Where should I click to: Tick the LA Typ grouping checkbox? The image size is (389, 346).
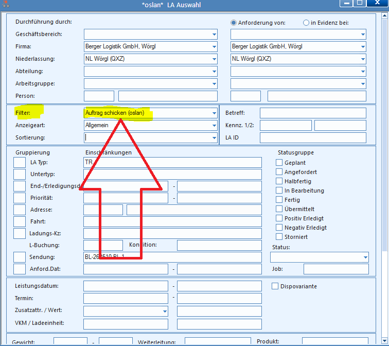point(20,162)
